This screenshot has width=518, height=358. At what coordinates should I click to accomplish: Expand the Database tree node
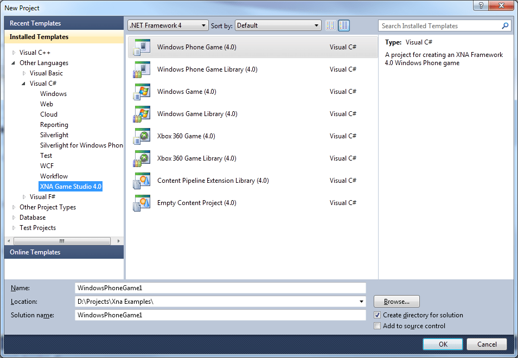(x=14, y=218)
